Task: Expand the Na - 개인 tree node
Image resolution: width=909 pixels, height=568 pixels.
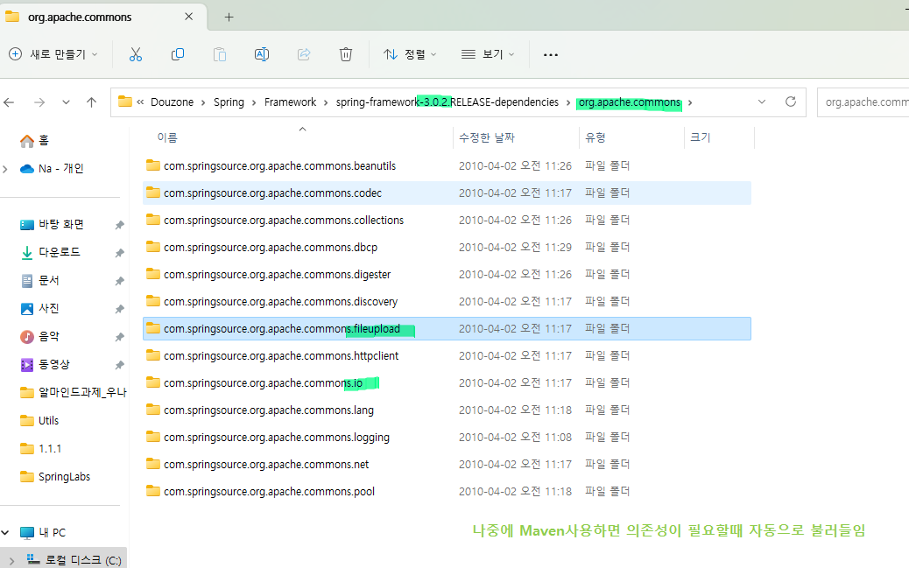Action: coord(5,169)
